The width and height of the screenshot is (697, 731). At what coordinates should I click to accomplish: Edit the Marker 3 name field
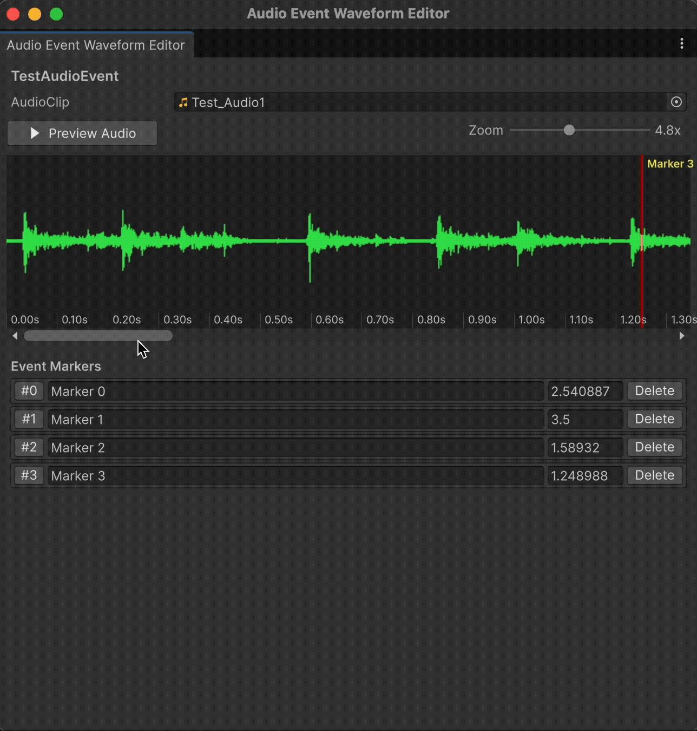(295, 475)
